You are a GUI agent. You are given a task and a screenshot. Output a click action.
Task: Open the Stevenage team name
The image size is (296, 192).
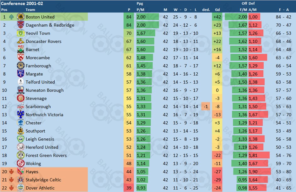click(x=36, y=99)
